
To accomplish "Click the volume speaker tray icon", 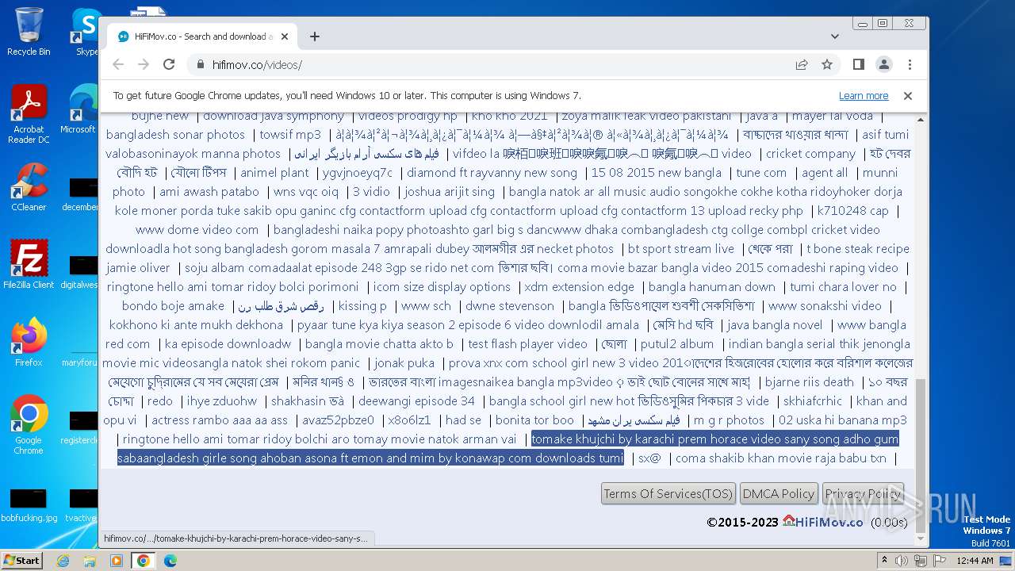I will tap(902, 561).
